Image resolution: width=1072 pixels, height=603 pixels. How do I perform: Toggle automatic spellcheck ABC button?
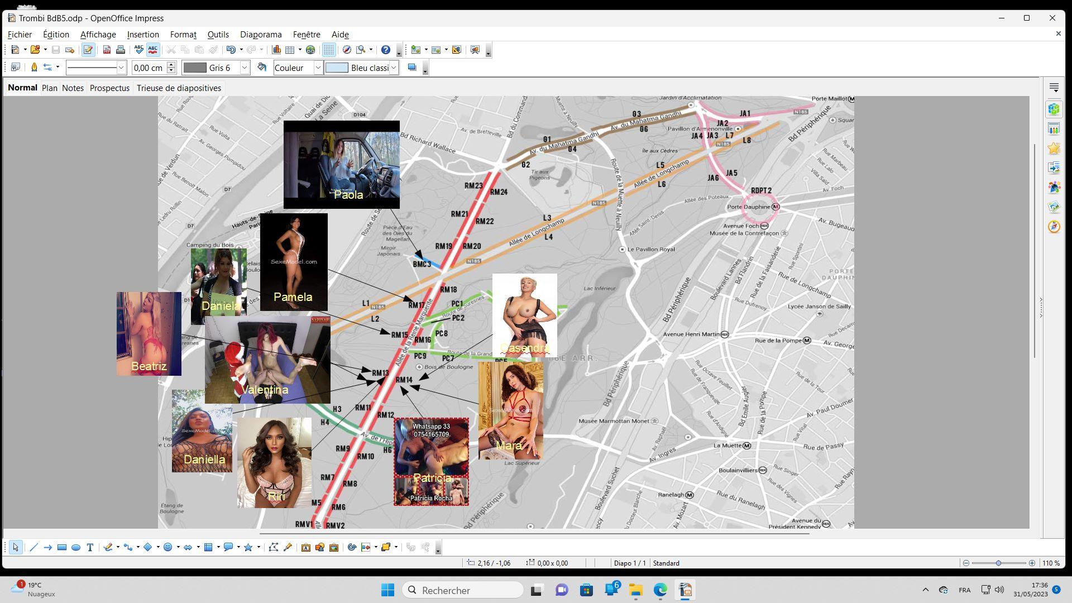(x=152, y=50)
